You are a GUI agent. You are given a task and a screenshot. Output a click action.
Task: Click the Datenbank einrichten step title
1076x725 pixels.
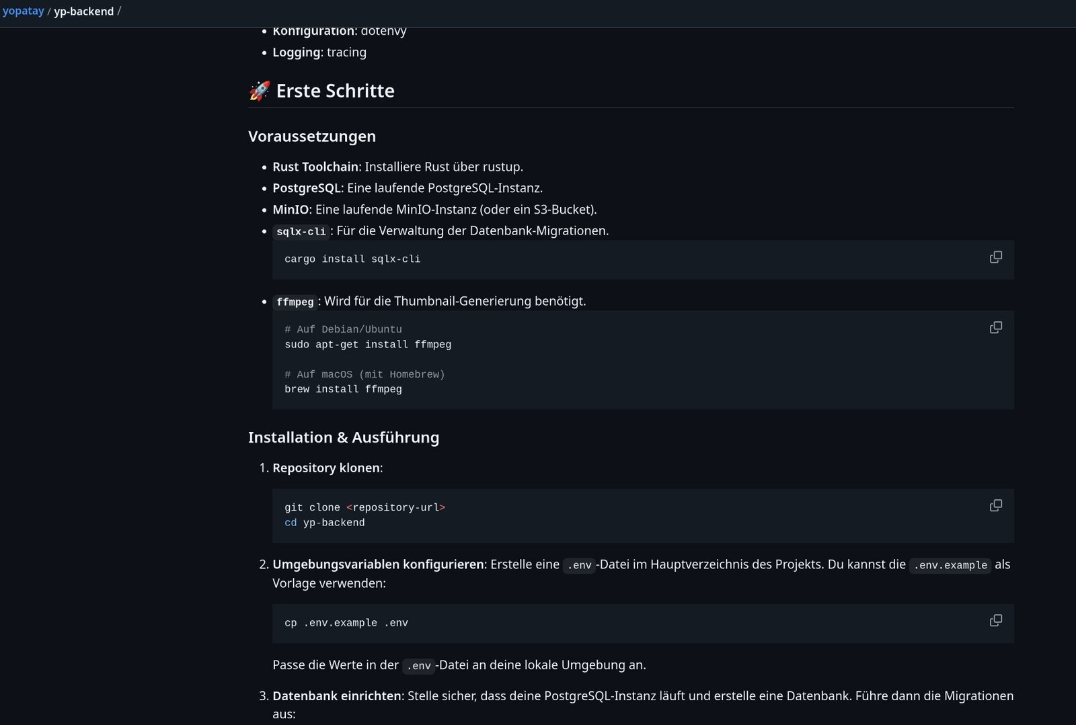(337, 696)
